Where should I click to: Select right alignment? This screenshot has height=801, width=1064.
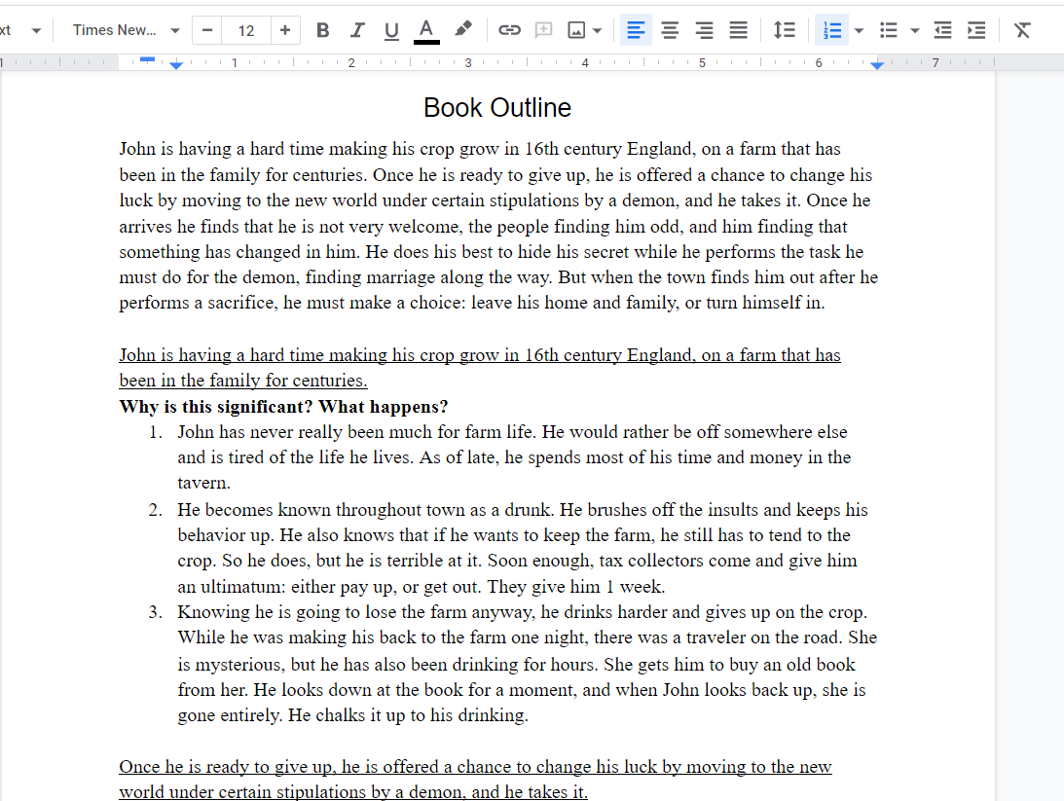(704, 30)
